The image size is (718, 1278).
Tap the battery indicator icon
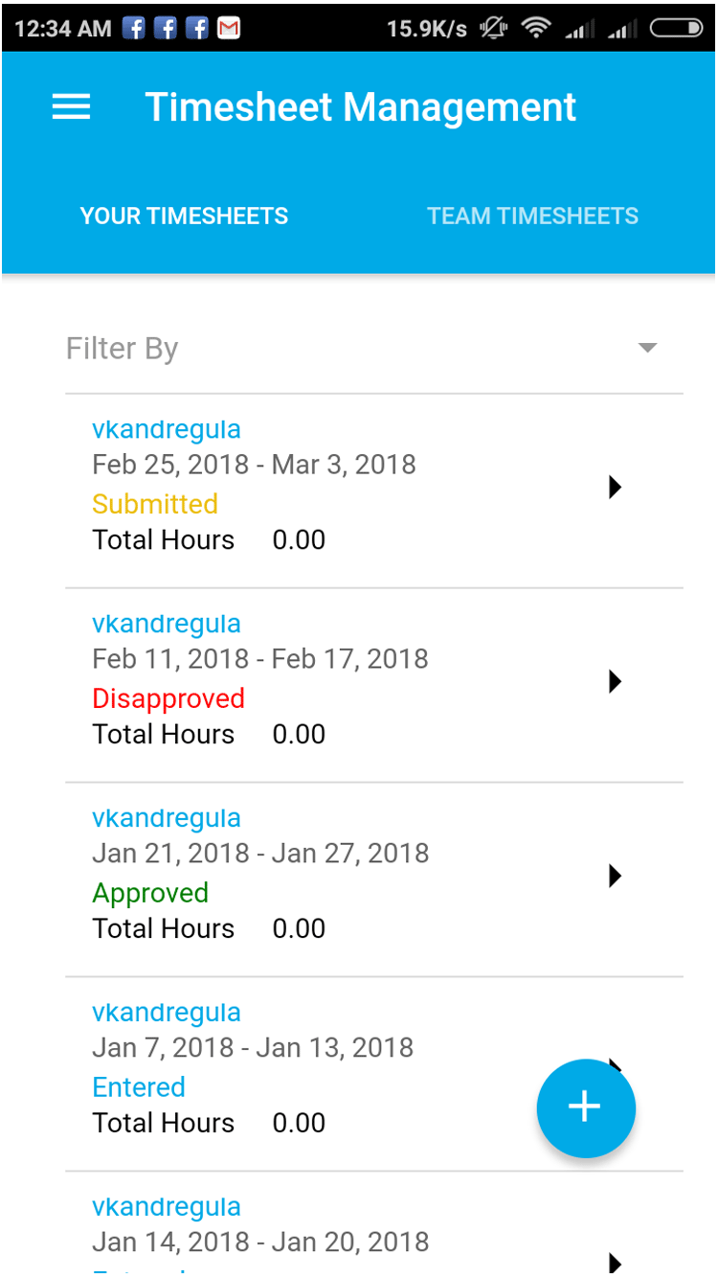tap(676, 29)
